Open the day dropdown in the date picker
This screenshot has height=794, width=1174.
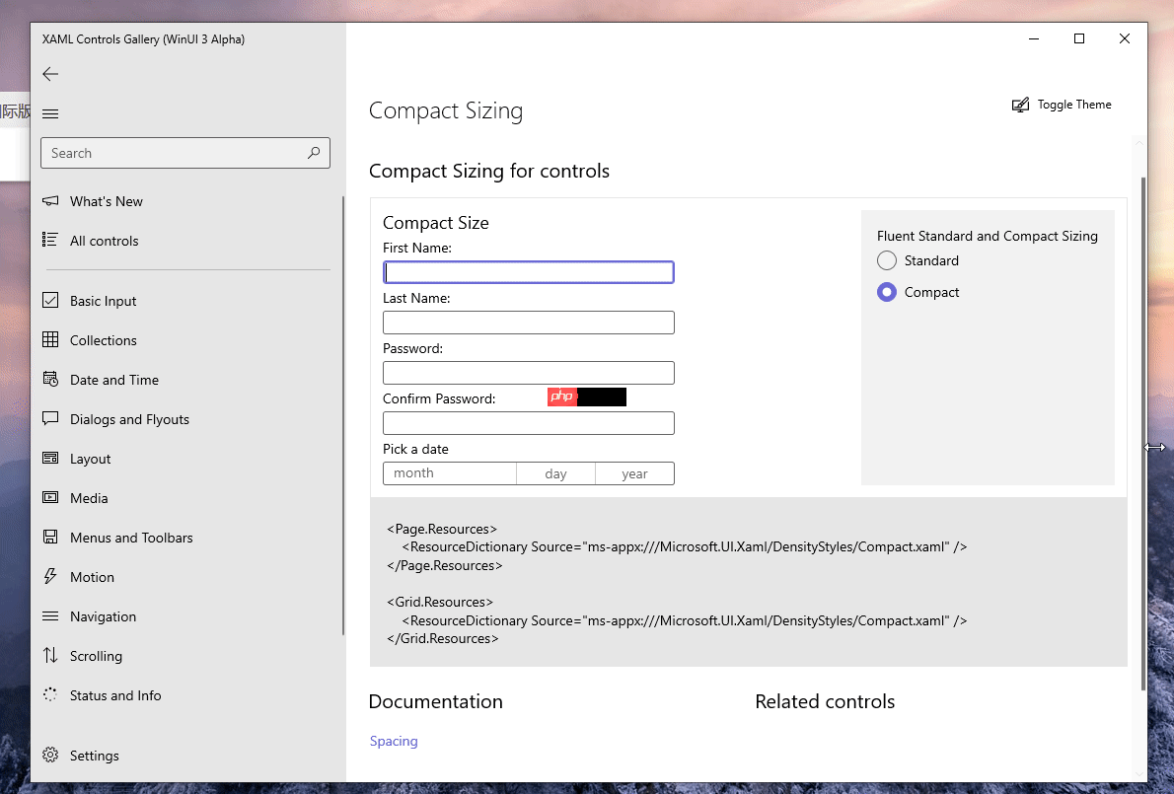click(555, 473)
